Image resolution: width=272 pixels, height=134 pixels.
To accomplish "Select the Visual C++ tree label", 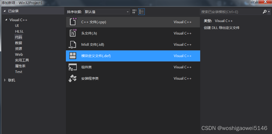I will tap(18, 20).
